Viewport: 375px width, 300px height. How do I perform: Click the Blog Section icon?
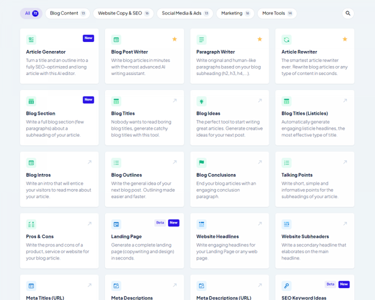click(31, 101)
